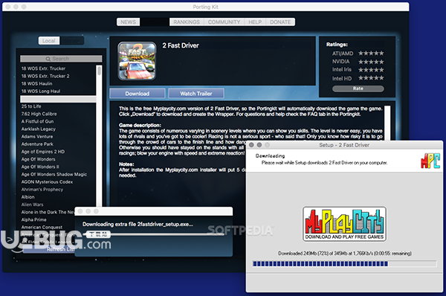Image resolution: width=446 pixels, height=296 pixels.
Task: Minimize the Porting Kit window
Action: pyautogui.click(x=16, y=7)
